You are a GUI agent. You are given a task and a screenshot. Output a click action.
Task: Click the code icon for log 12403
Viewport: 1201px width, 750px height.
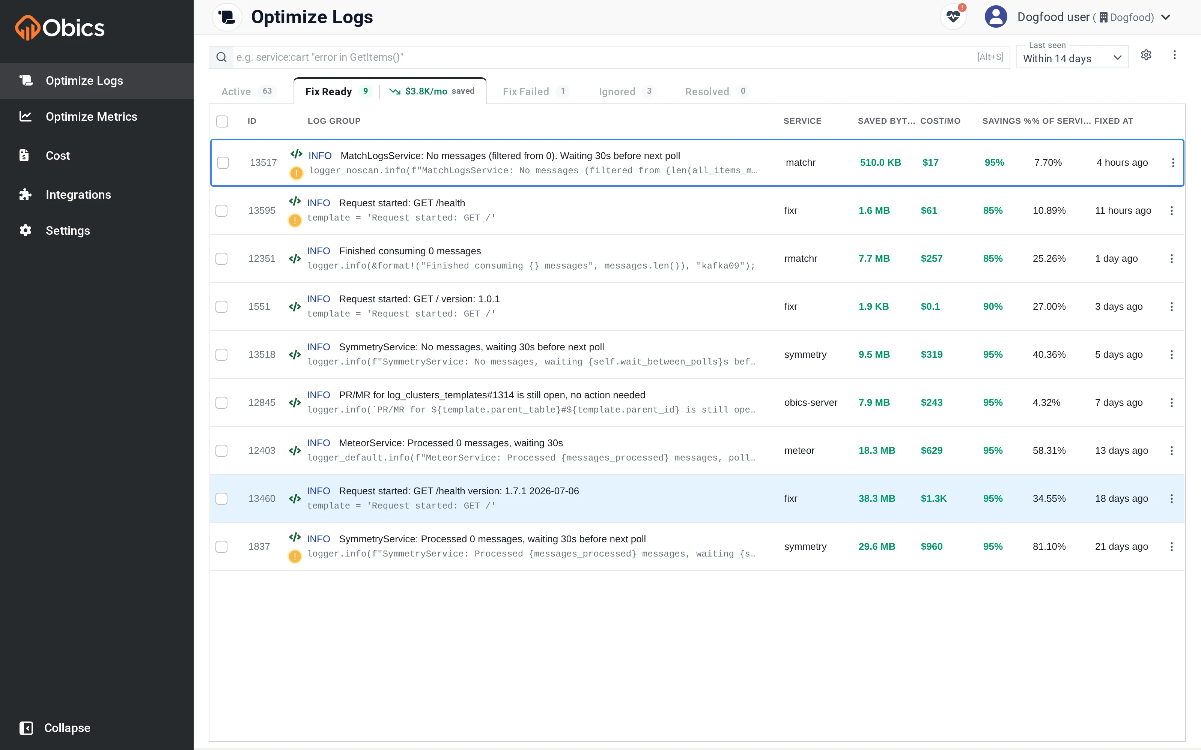coord(295,450)
